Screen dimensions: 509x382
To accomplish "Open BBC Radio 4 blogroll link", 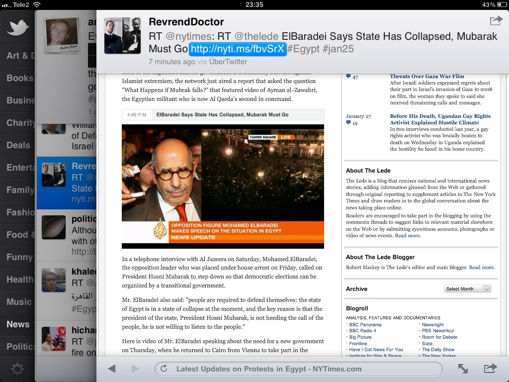I will 362,331.
